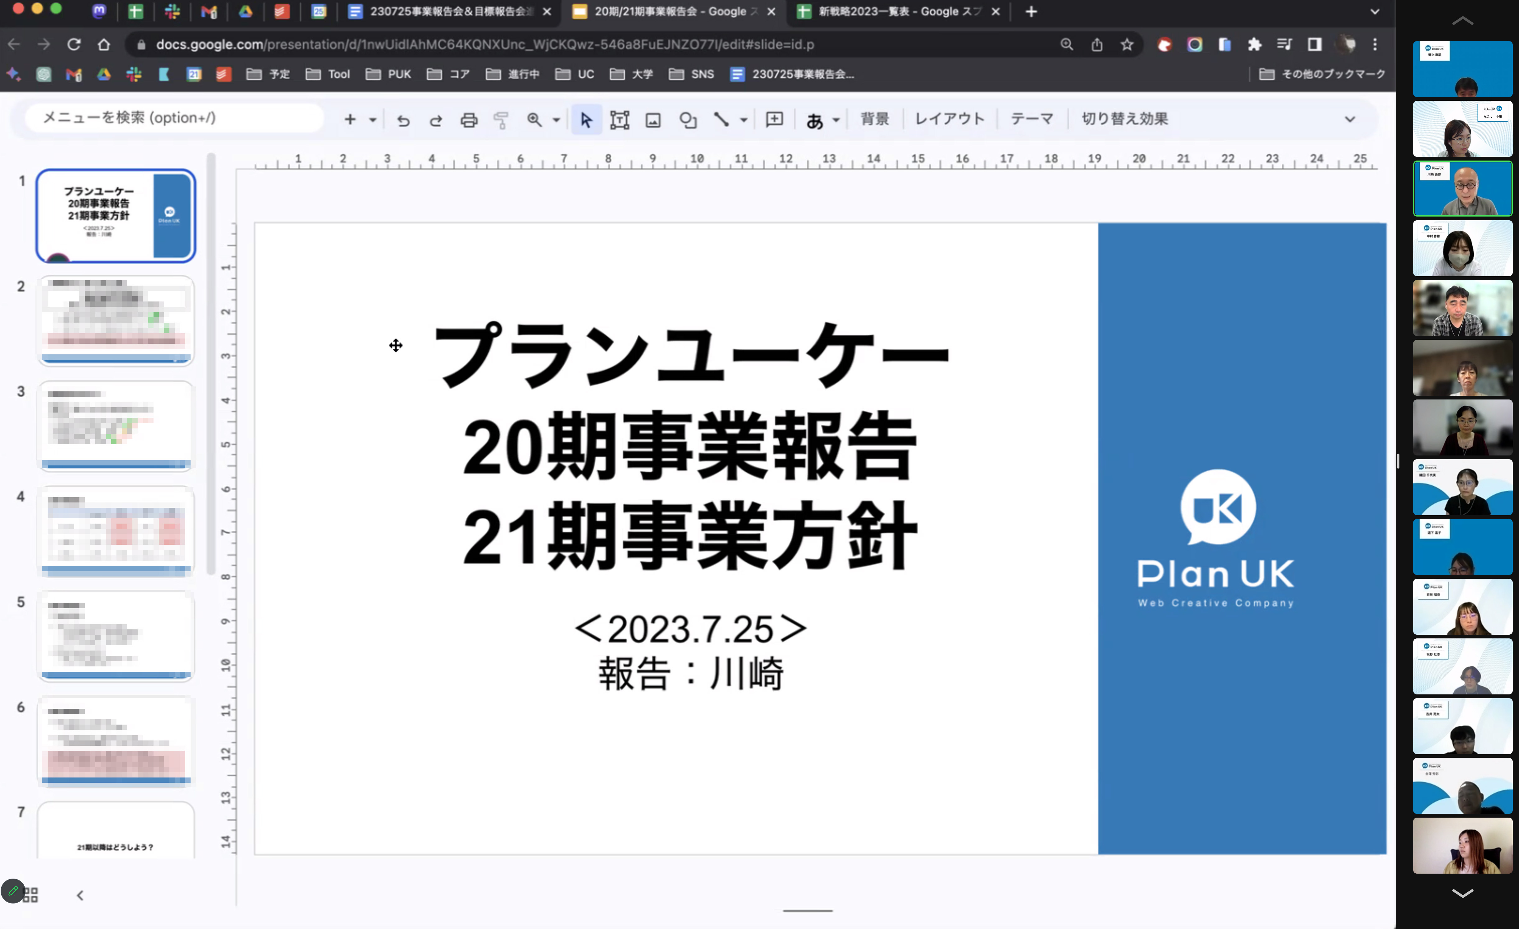Select slide 4 thumbnail in the filmstrip
The width and height of the screenshot is (1519, 929).
click(116, 531)
